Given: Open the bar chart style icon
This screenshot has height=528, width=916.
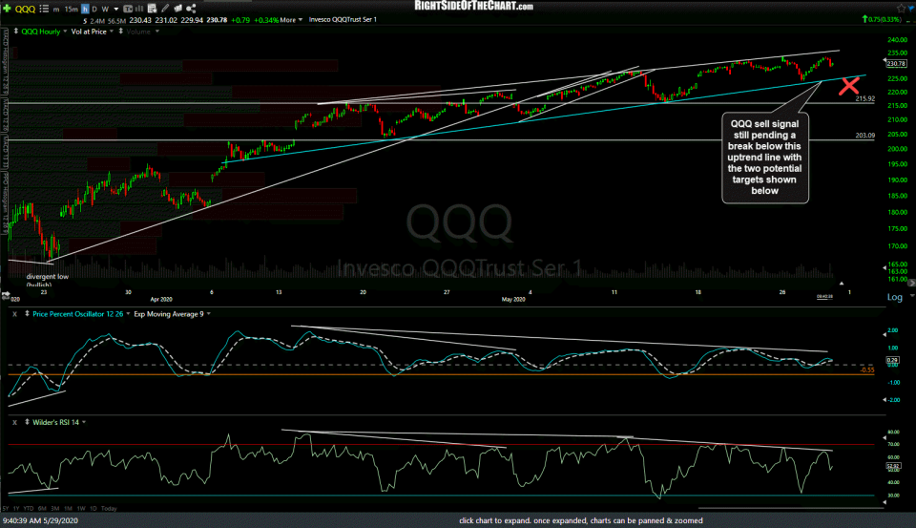Looking at the screenshot, I should tap(140, 9).
